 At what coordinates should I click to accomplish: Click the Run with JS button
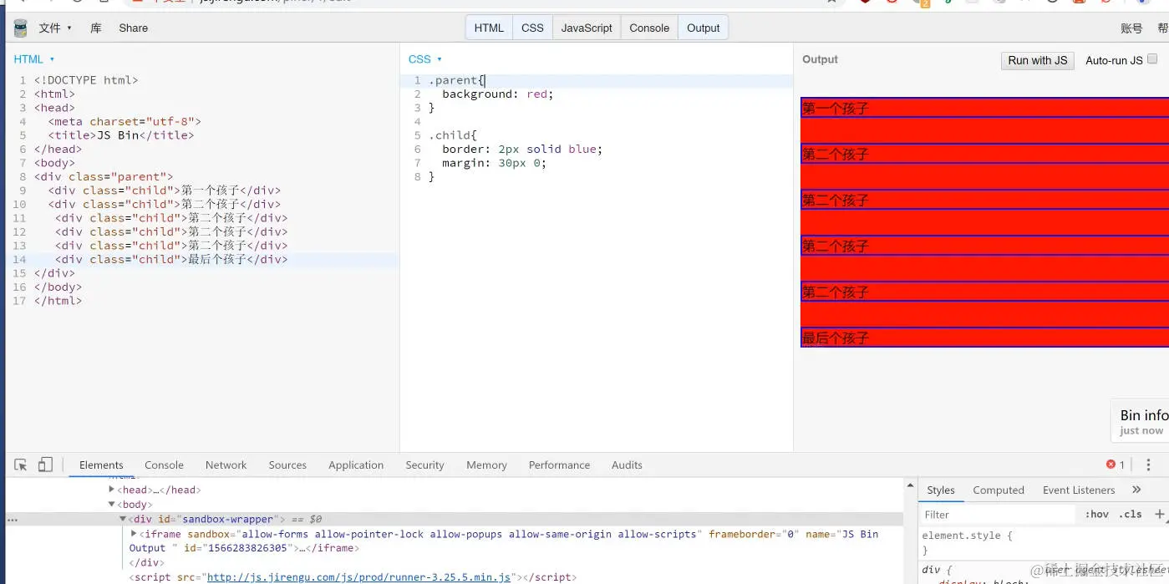[1037, 60]
